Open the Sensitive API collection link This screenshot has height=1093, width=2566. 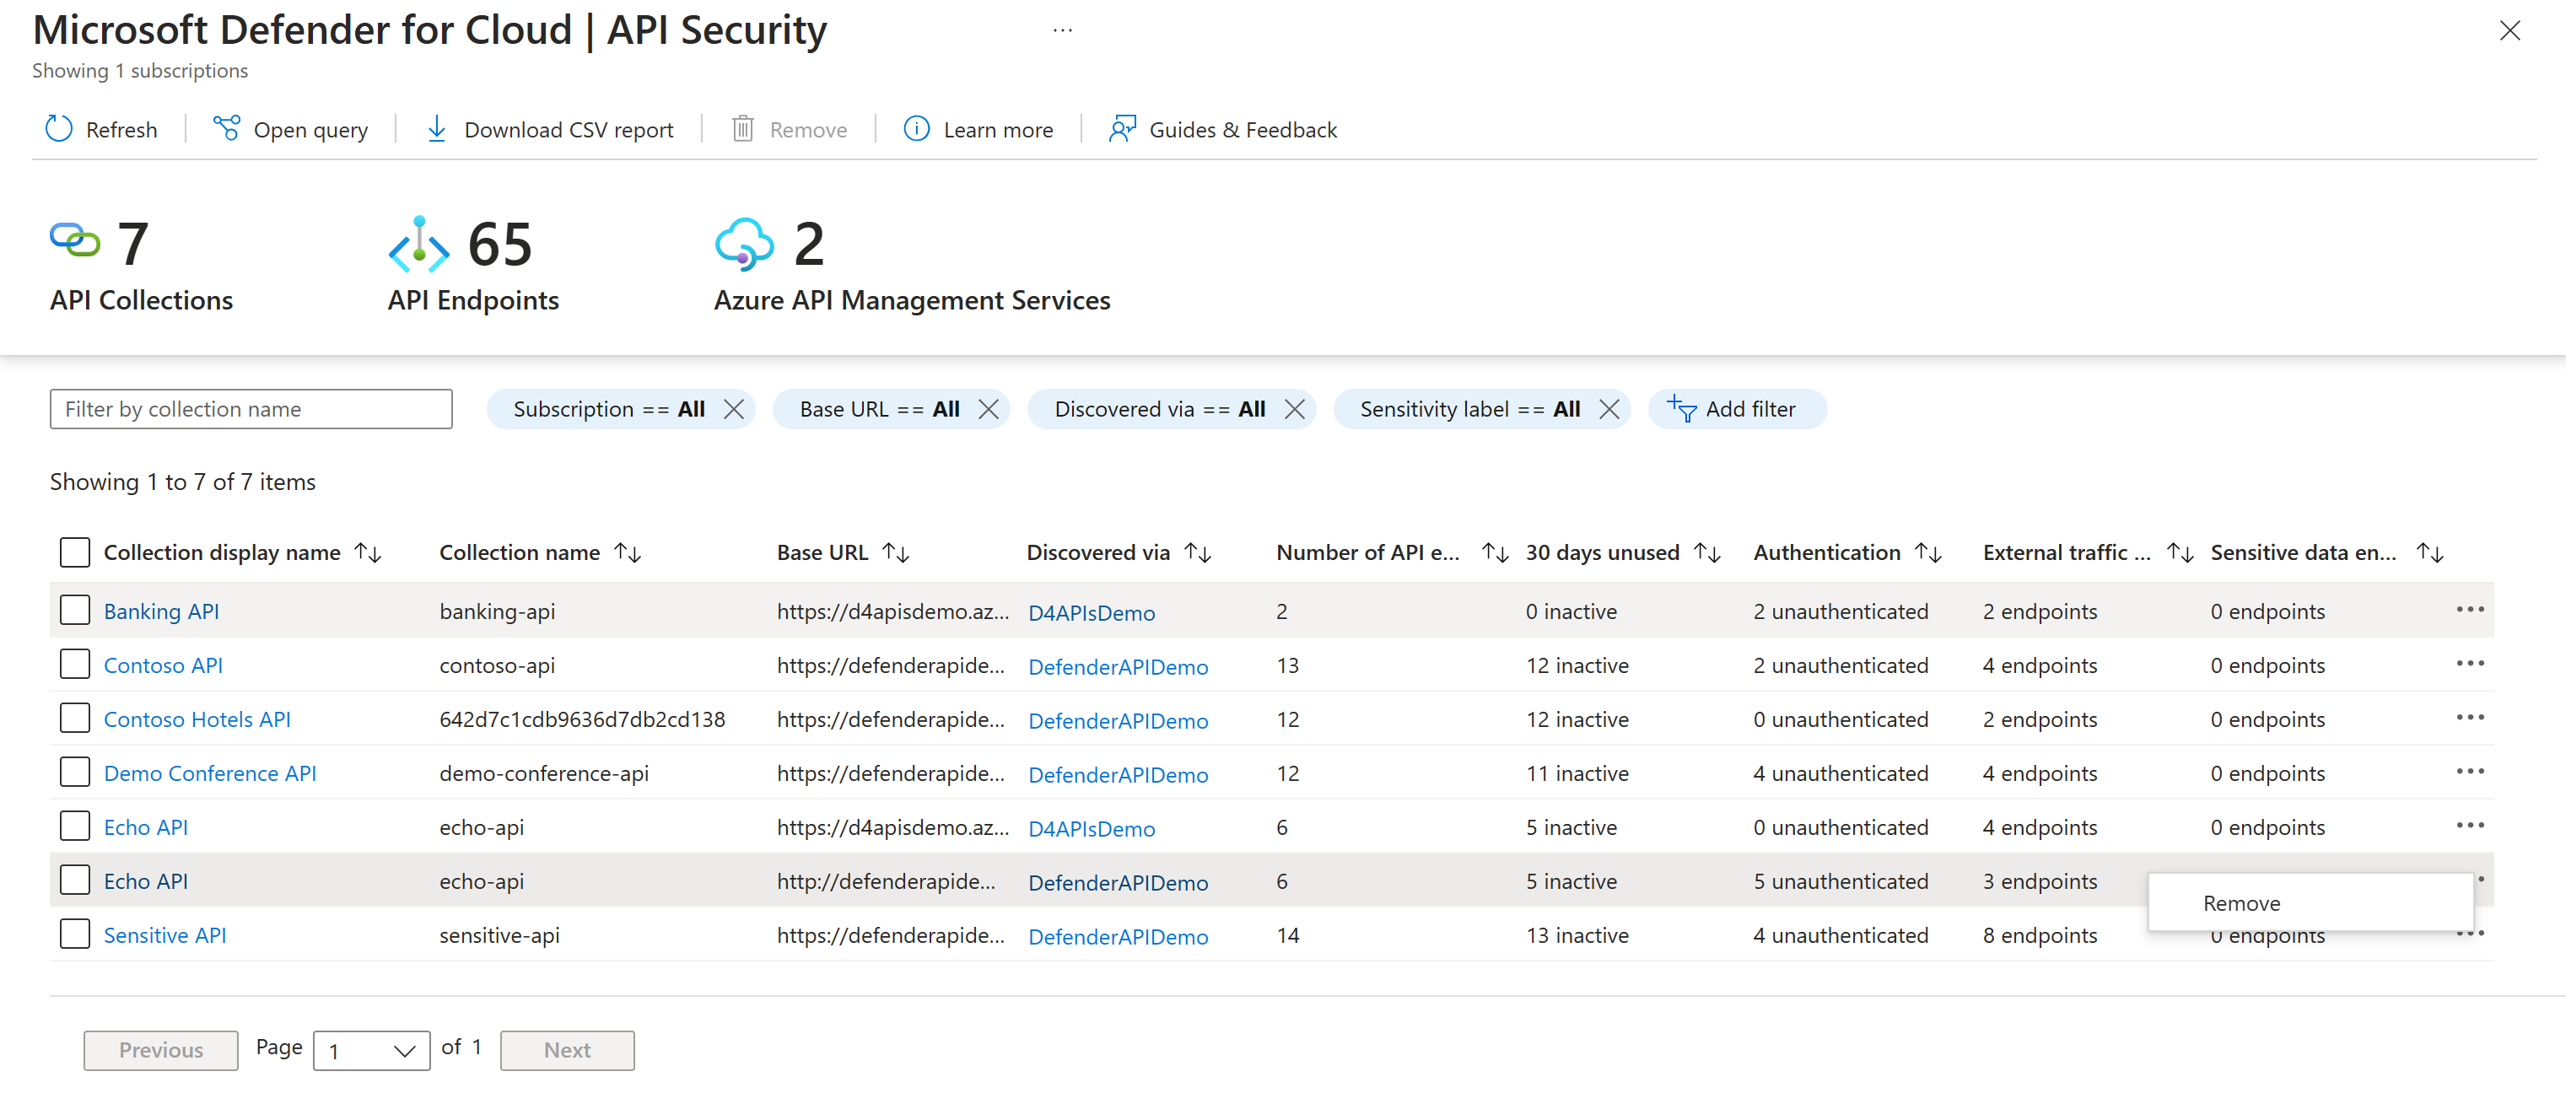pos(165,934)
